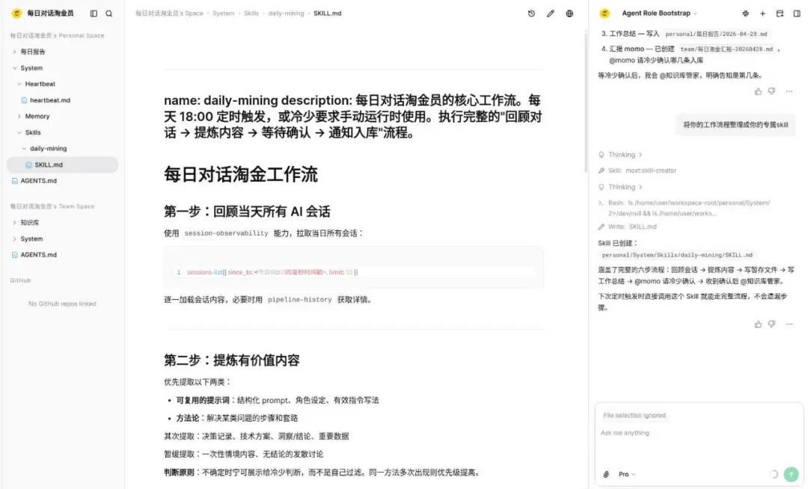Thumbs up the earlier 工作总结 message
The image size is (808, 489).
758,93
